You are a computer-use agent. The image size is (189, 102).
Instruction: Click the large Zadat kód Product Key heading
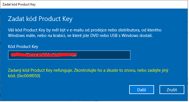tap(40, 19)
